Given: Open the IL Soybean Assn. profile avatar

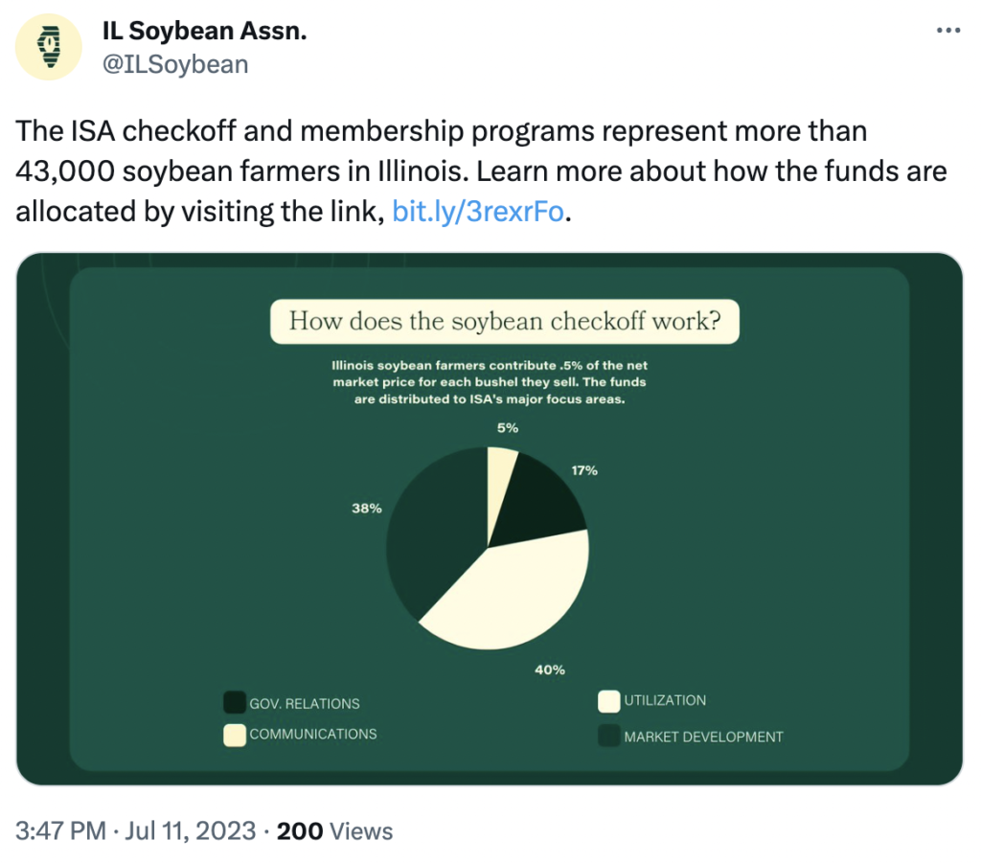Looking at the screenshot, I should 49,47.
